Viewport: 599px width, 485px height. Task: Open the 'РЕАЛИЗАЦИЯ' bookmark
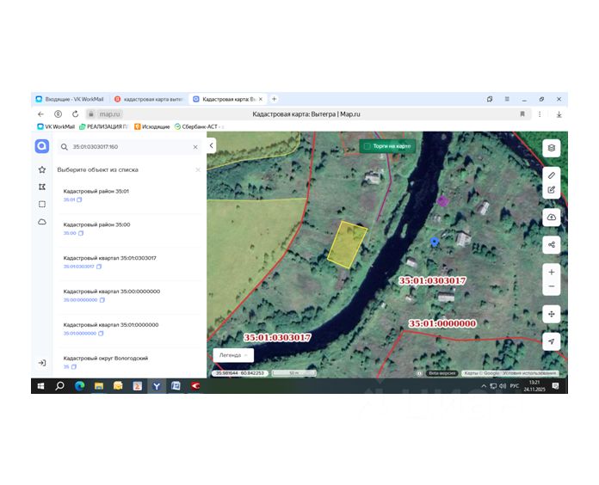pyautogui.click(x=103, y=126)
